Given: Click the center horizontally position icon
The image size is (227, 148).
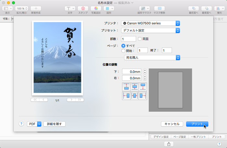Looking at the screenshot, I should (134, 96).
